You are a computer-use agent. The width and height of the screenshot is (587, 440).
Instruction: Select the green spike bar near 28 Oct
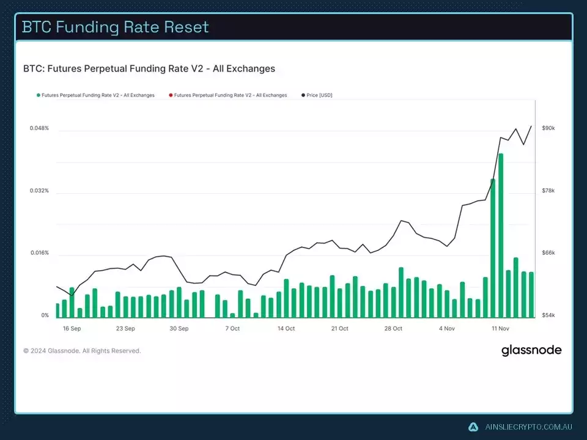tap(402, 290)
